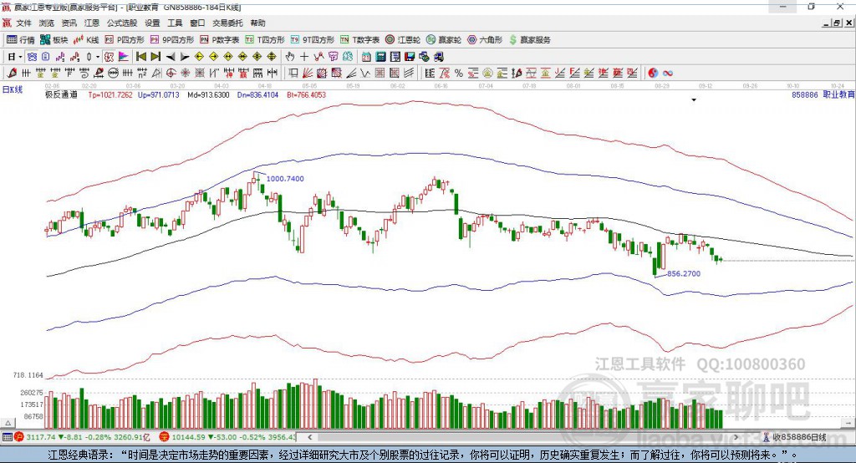Toggle the crosshair cursor tool
This screenshot has height=463, width=856.
coord(304,57)
